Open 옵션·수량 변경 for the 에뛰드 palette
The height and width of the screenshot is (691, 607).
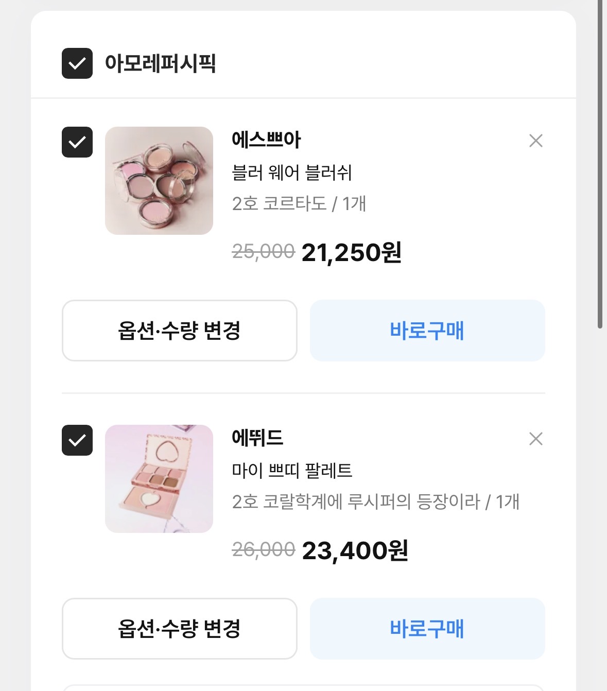(179, 629)
